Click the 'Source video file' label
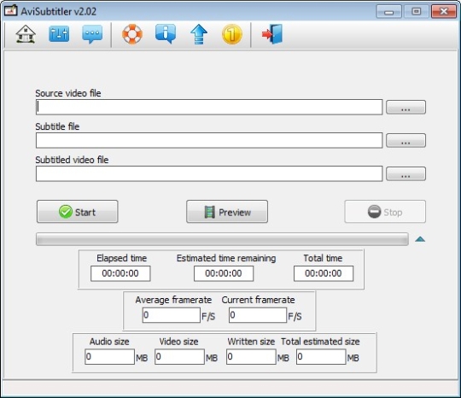461x398 pixels. pyautogui.click(x=68, y=93)
